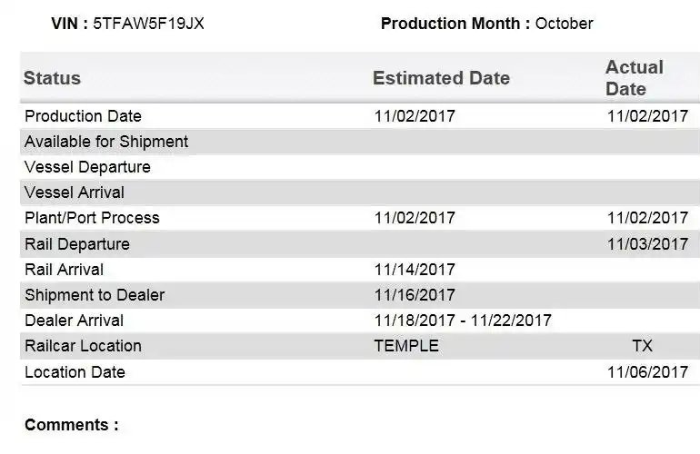Click Production Date actual value 11/02/2017
Viewport: 700px width, 454px height.
pyautogui.click(x=647, y=116)
